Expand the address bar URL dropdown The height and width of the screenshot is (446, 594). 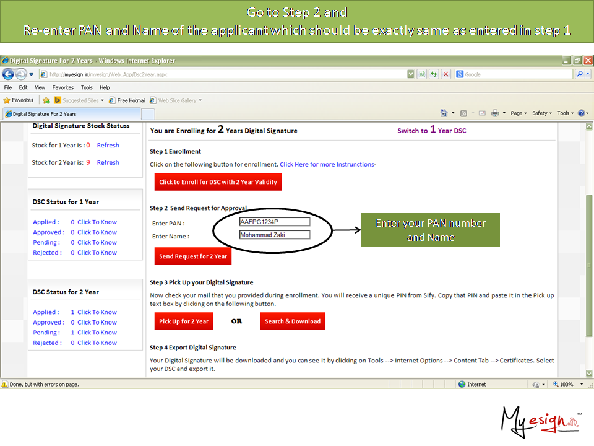411,74
